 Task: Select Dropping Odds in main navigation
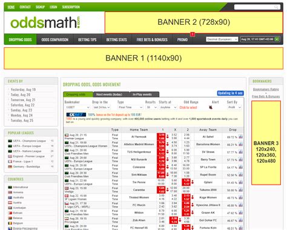click(x=20, y=39)
